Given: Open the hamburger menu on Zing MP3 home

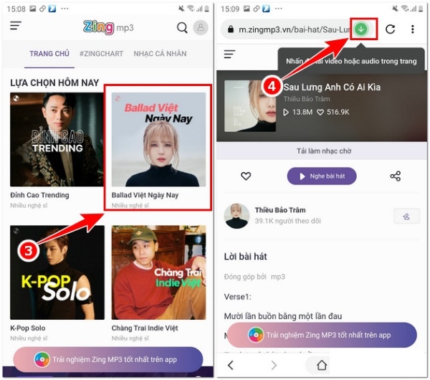Looking at the screenshot, I should pyautogui.click(x=16, y=27).
